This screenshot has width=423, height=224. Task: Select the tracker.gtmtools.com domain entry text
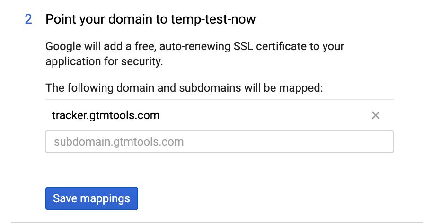(x=106, y=115)
